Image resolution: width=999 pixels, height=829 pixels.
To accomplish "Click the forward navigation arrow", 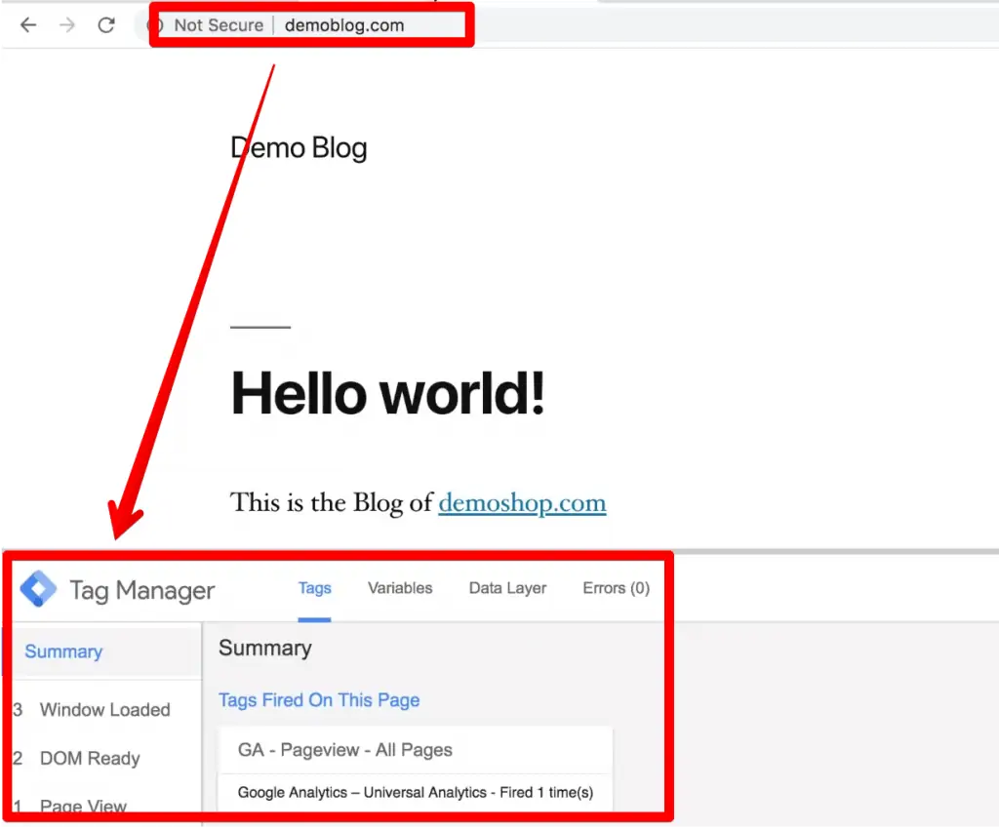I will point(65,24).
